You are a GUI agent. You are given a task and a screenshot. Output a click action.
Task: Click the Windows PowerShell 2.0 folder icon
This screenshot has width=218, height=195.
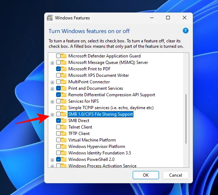[x=64, y=159]
